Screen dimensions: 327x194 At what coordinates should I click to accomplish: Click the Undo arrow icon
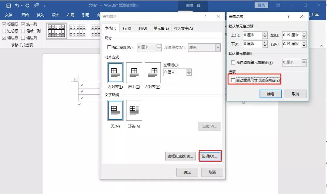pyautogui.click(x=17, y=5)
